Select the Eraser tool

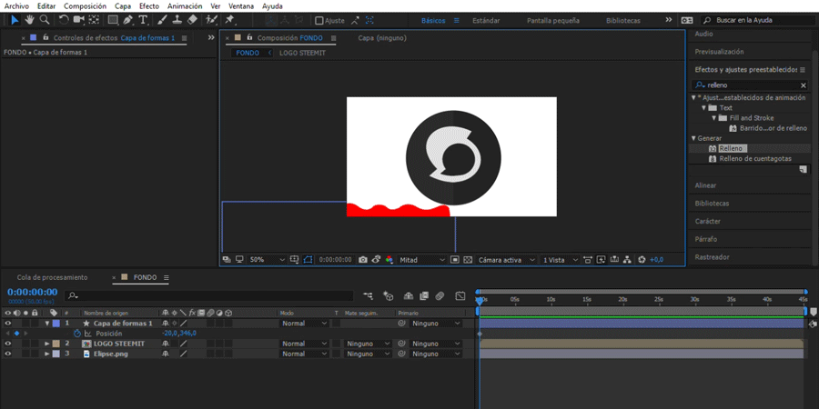coord(192,20)
